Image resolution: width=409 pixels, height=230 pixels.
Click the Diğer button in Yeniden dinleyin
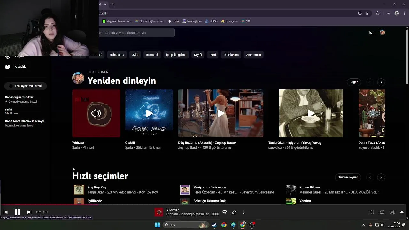coord(354,82)
